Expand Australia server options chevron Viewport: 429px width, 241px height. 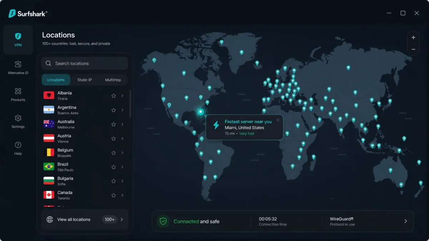(122, 124)
